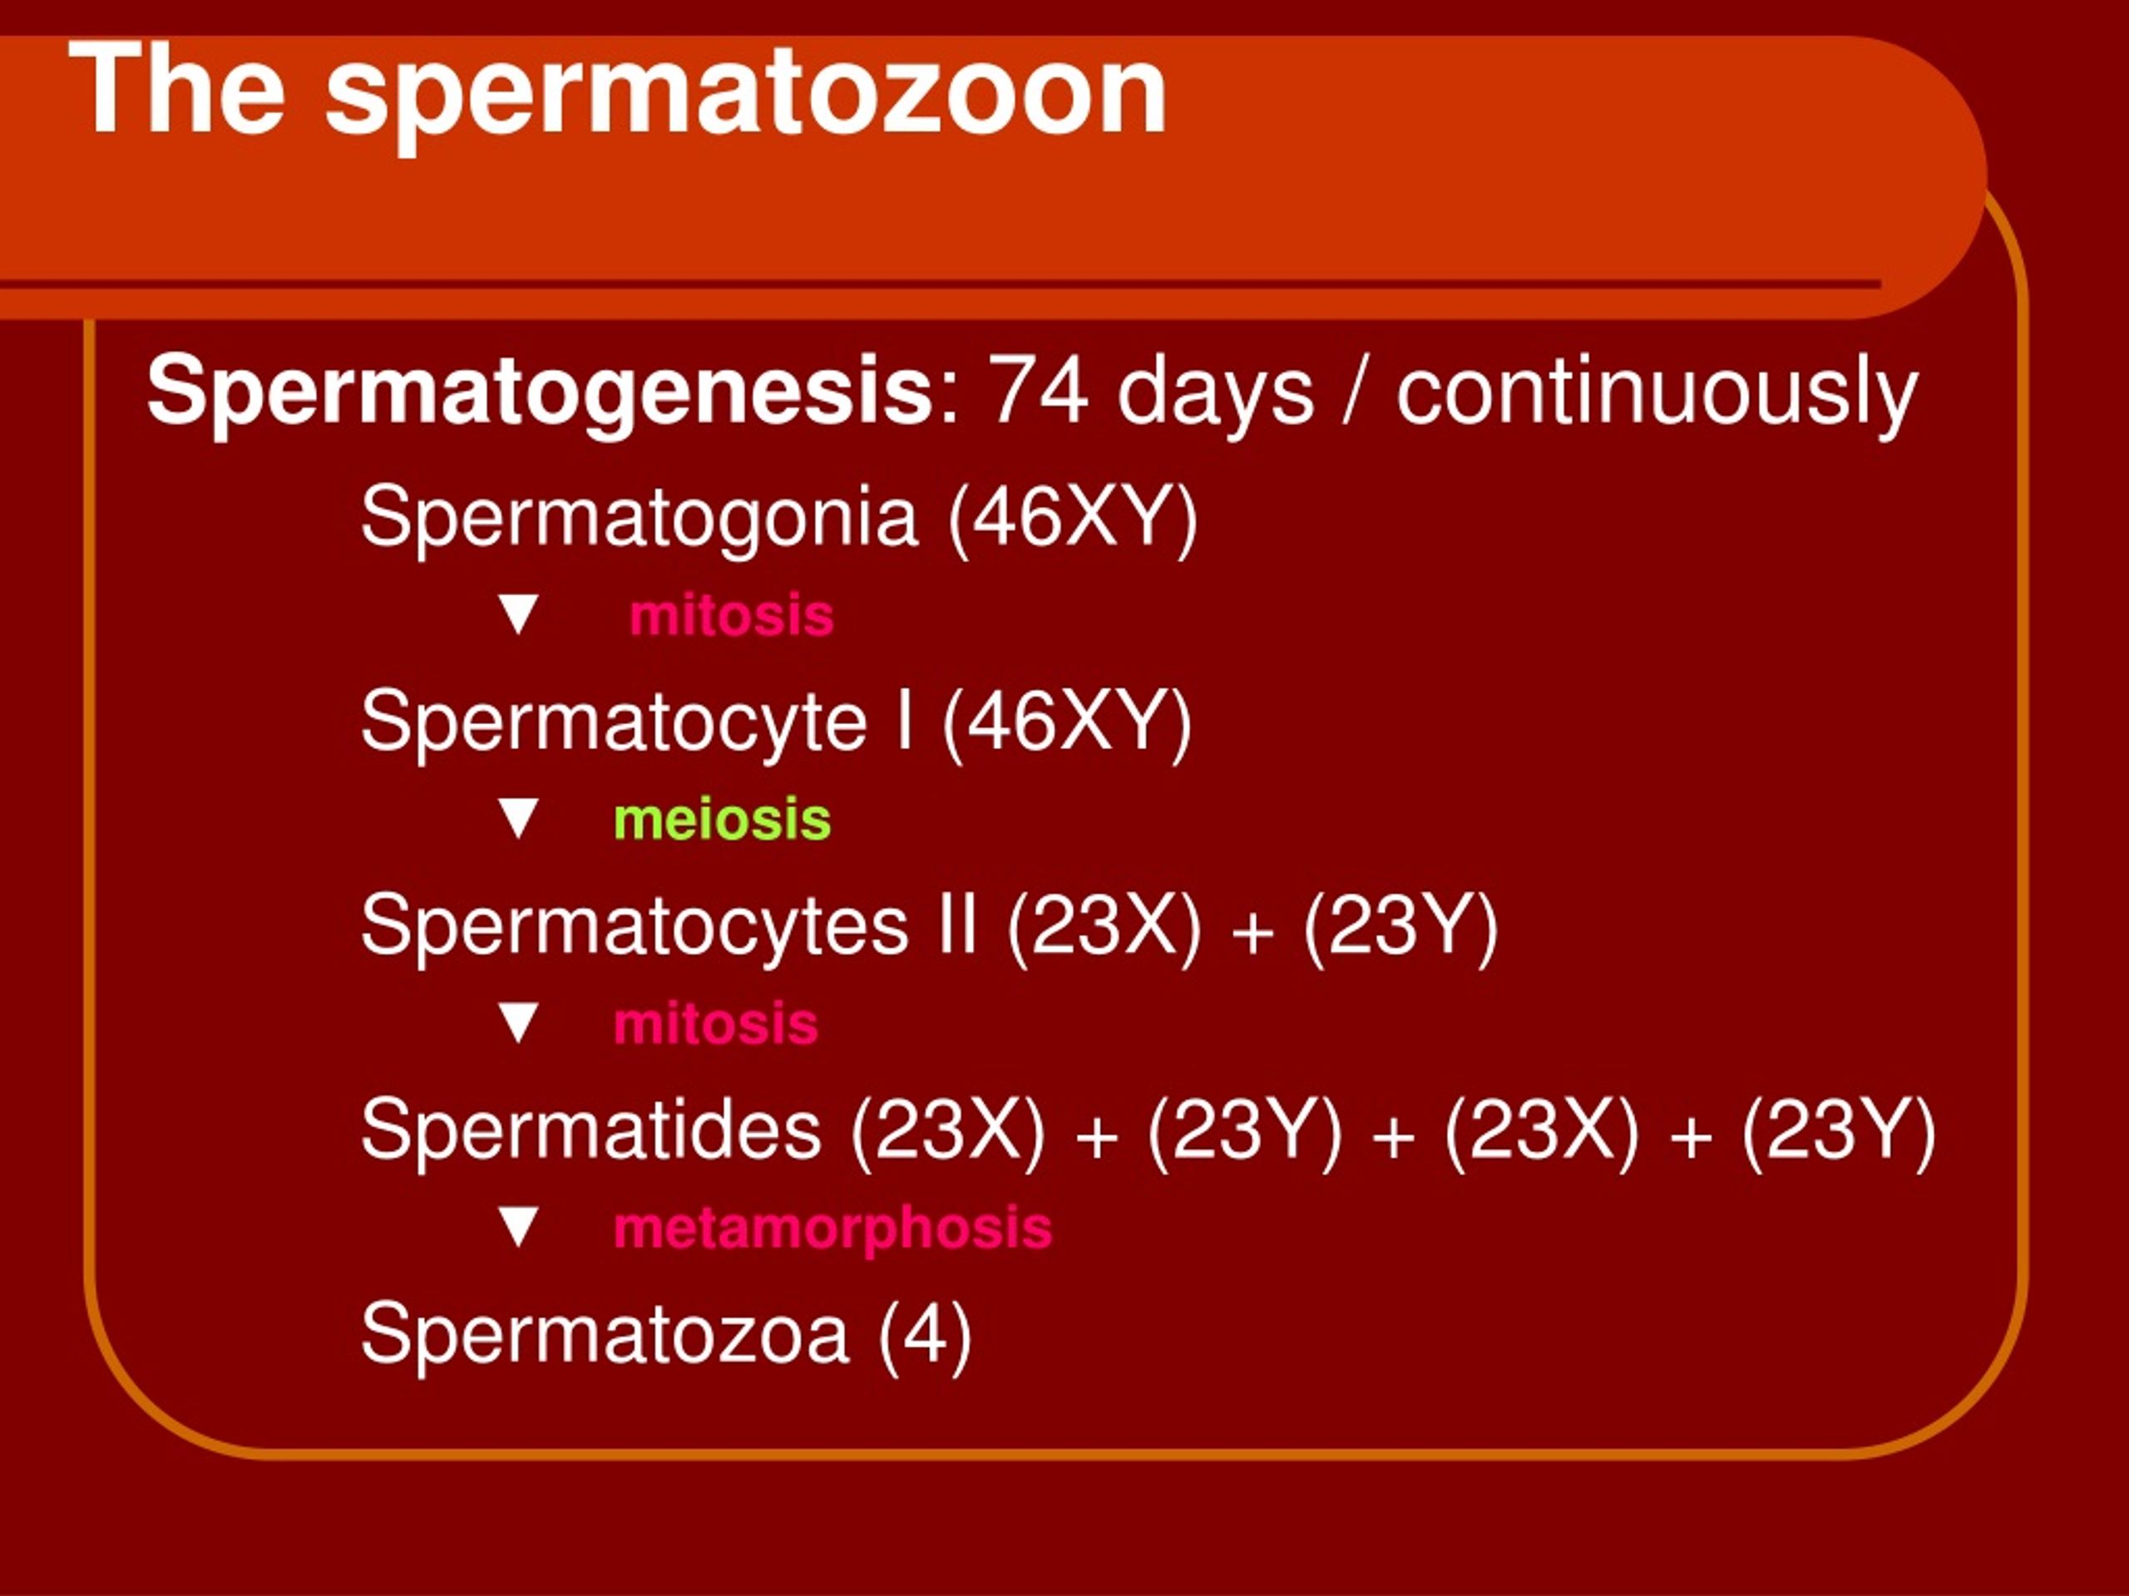This screenshot has height=1596, width=2129.
Task: Click the pink mitosis label under Spermatogonia
Action: pos(730,615)
